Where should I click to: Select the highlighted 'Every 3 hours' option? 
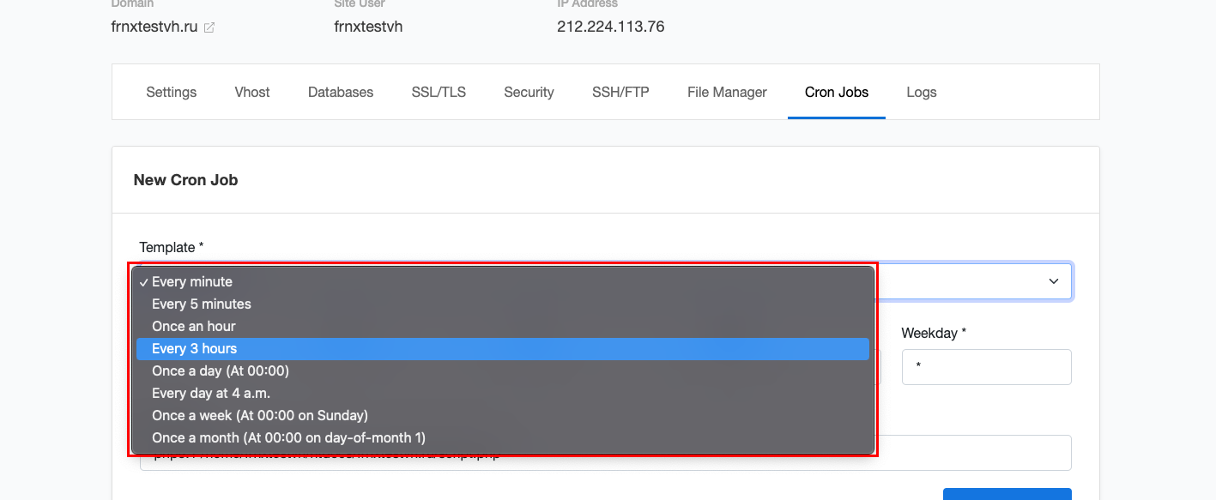[503, 348]
